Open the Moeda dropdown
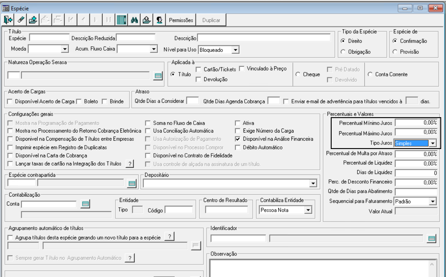 pos(65,49)
